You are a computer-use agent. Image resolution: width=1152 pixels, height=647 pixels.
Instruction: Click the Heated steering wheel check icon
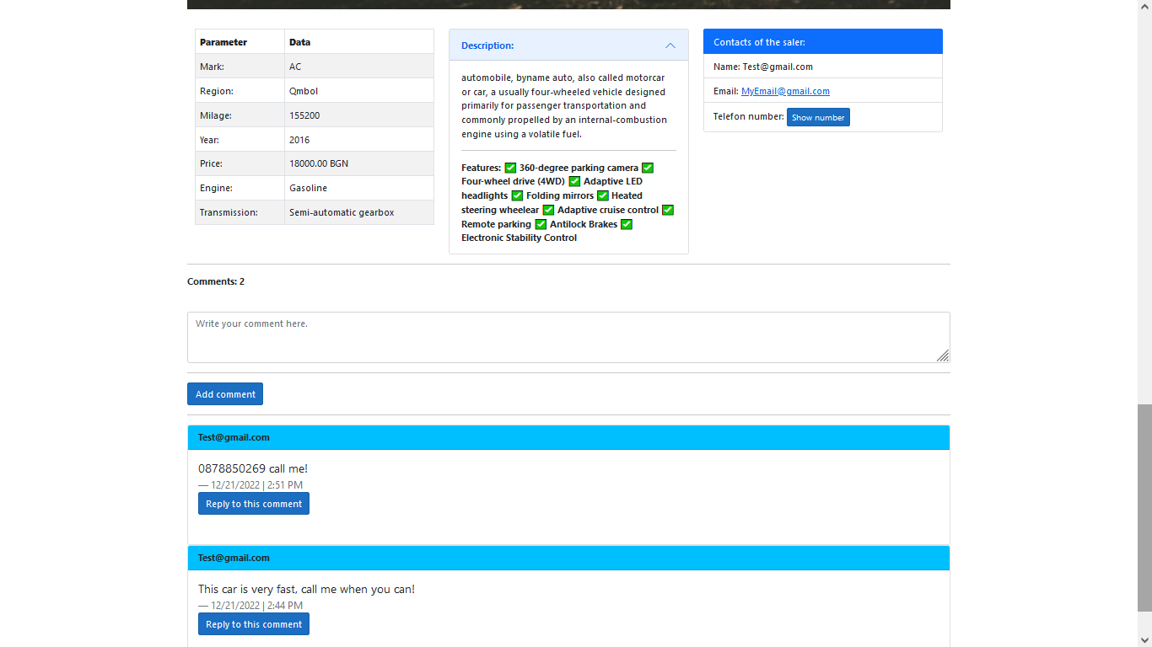coord(603,195)
